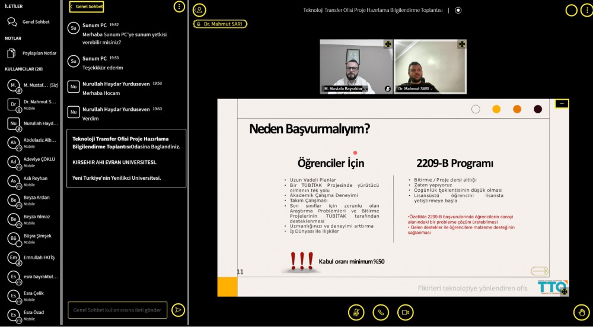Unmute the microphone
This screenshot has height=327, width=593.
[x=356, y=313]
